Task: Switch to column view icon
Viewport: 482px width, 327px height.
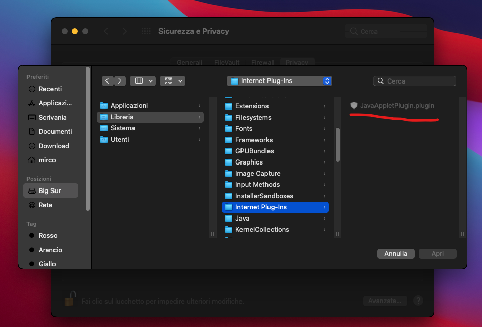Action: pyautogui.click(x=139, y=81)
